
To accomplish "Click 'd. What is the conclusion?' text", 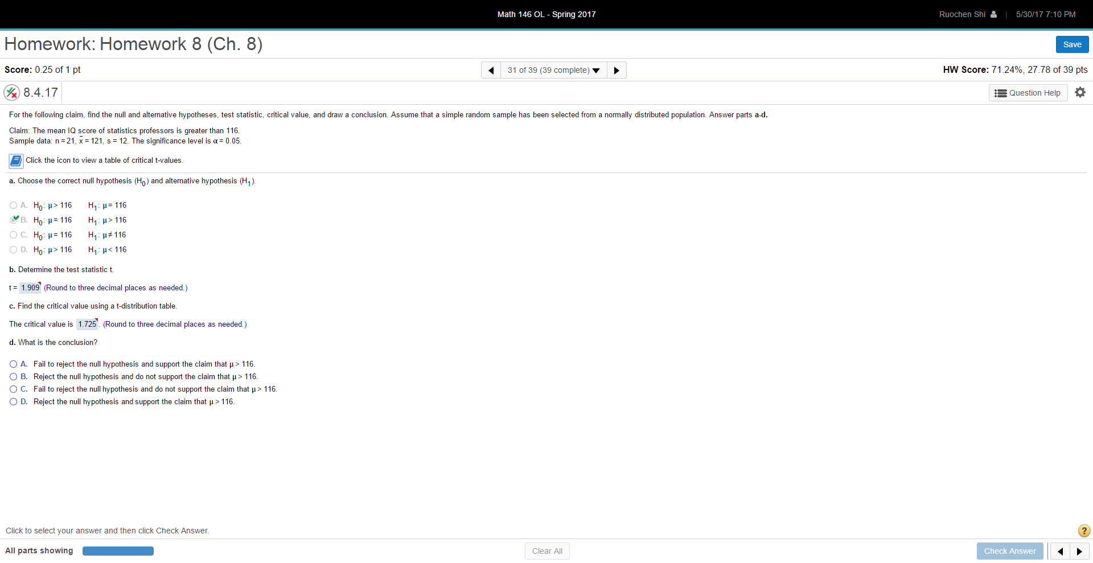I will 54,343.
